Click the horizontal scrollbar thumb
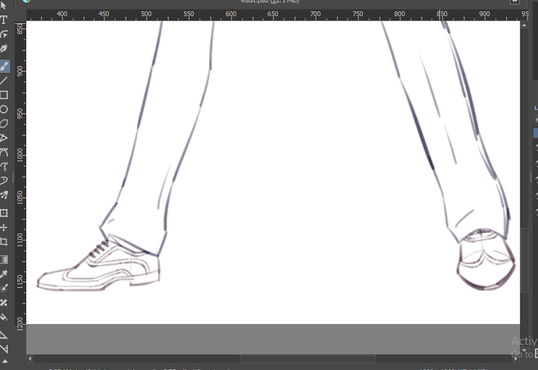 pyautogui.click(x=308, y=359)
